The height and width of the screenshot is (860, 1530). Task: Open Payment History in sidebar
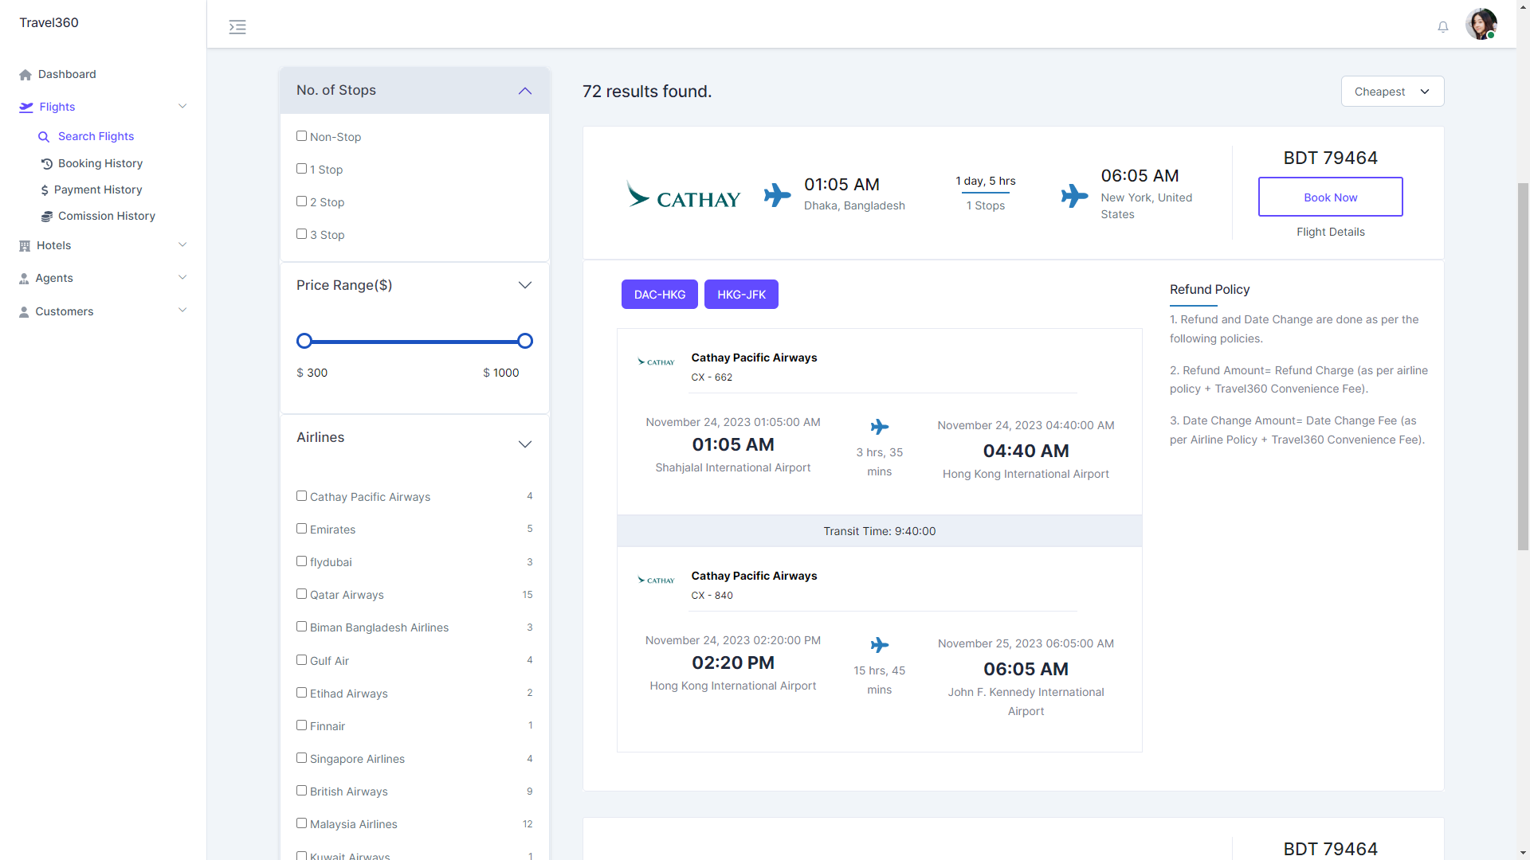point(98,190)
